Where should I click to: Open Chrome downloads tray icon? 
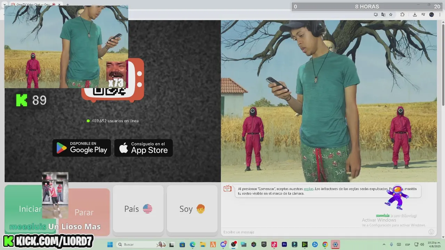click(x=415, y=15)
